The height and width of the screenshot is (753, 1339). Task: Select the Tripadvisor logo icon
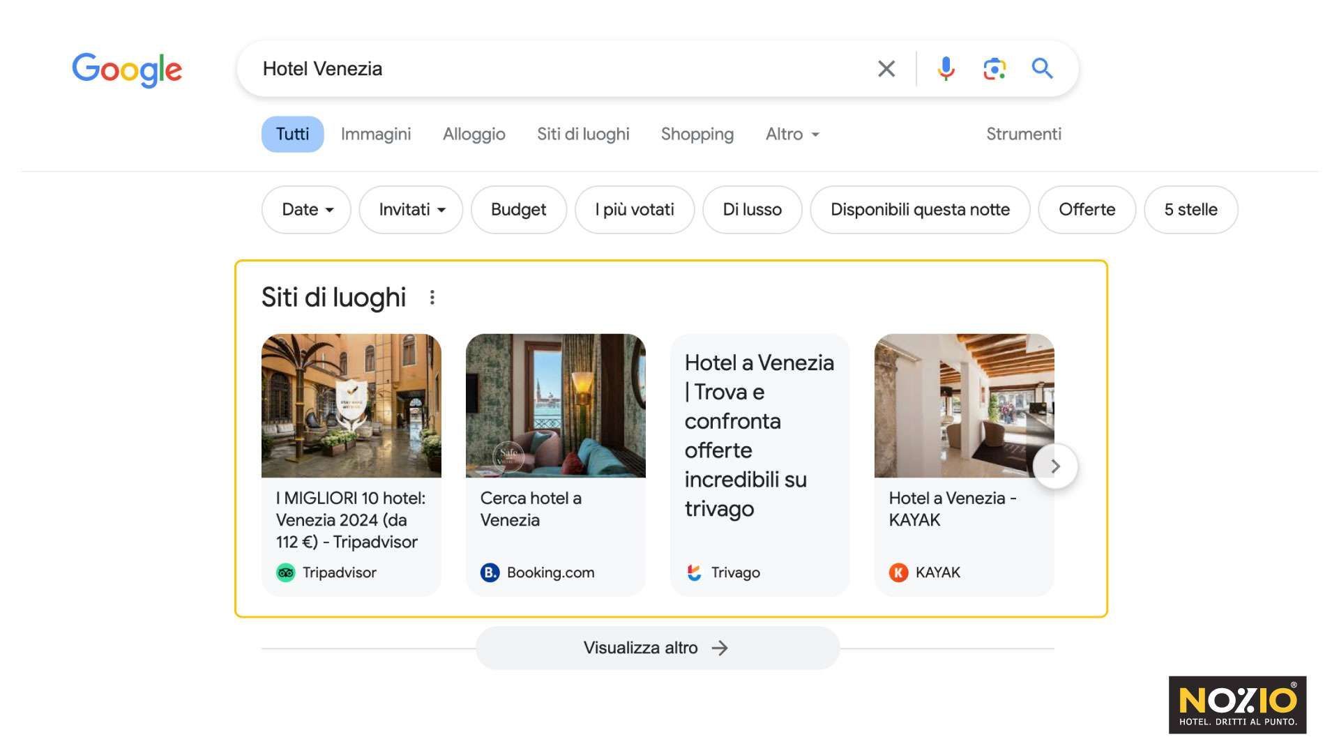(x=286, y=572)
